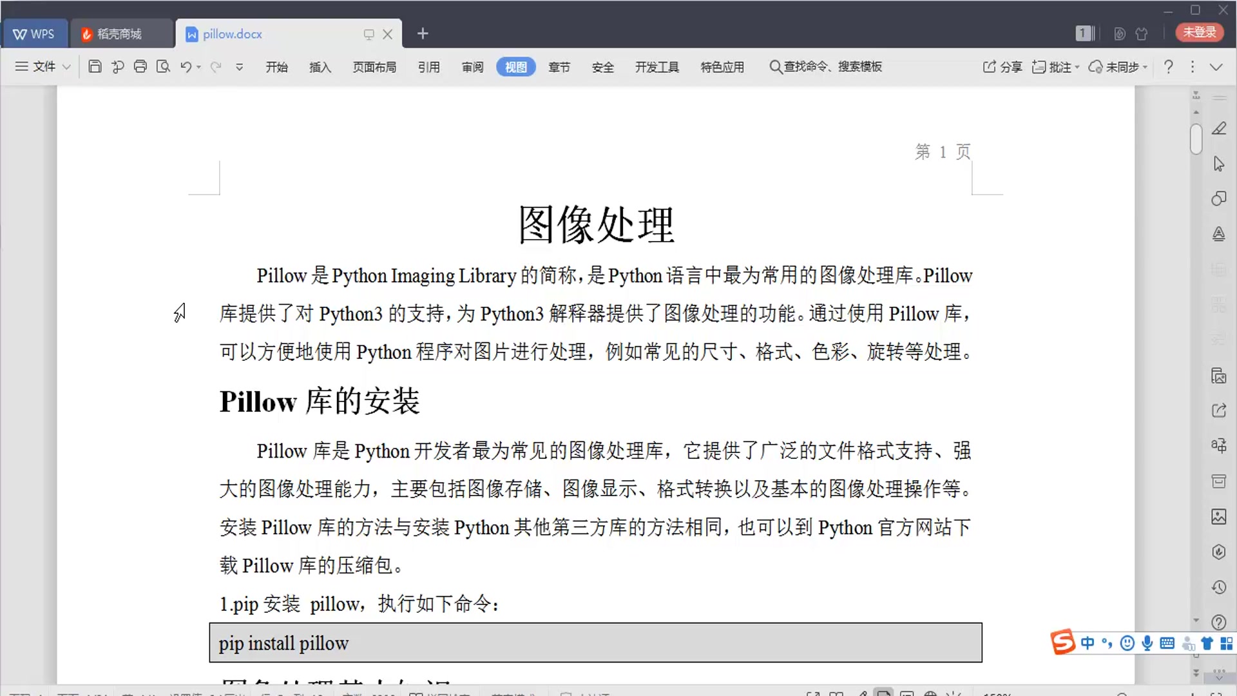Expand the 文件 menu dropdown arrow
The height and width of the screenshot is (696, 1237).
(66, 66)
